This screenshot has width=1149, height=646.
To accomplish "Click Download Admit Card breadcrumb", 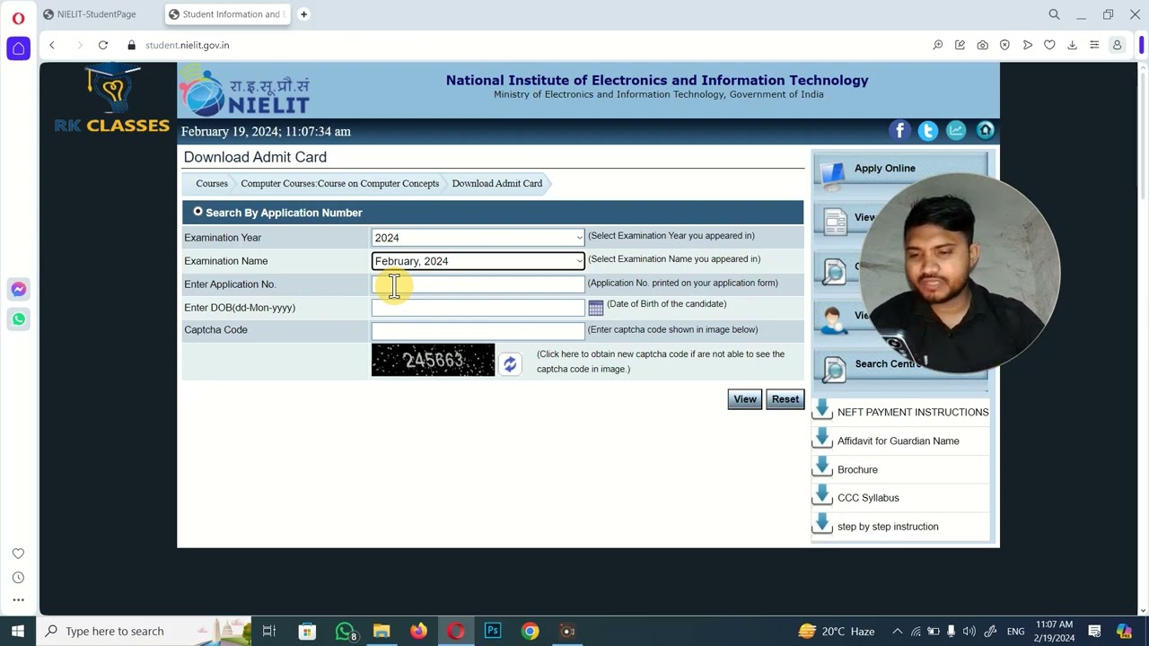I will click(497, 183).
